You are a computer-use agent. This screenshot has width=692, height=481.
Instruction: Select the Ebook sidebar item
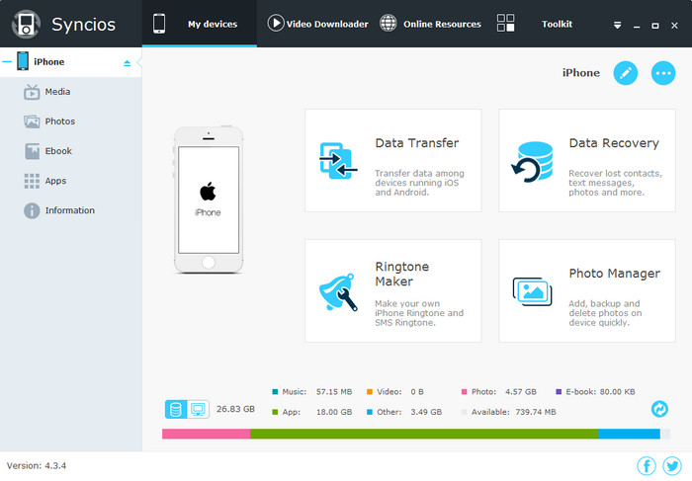click(57, 151)
